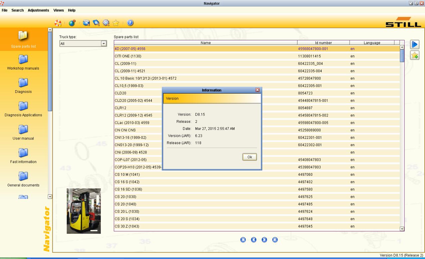Viewport: 425px width, 259px height.
Task: Go to the last page of results
Action: pos(275,240)
